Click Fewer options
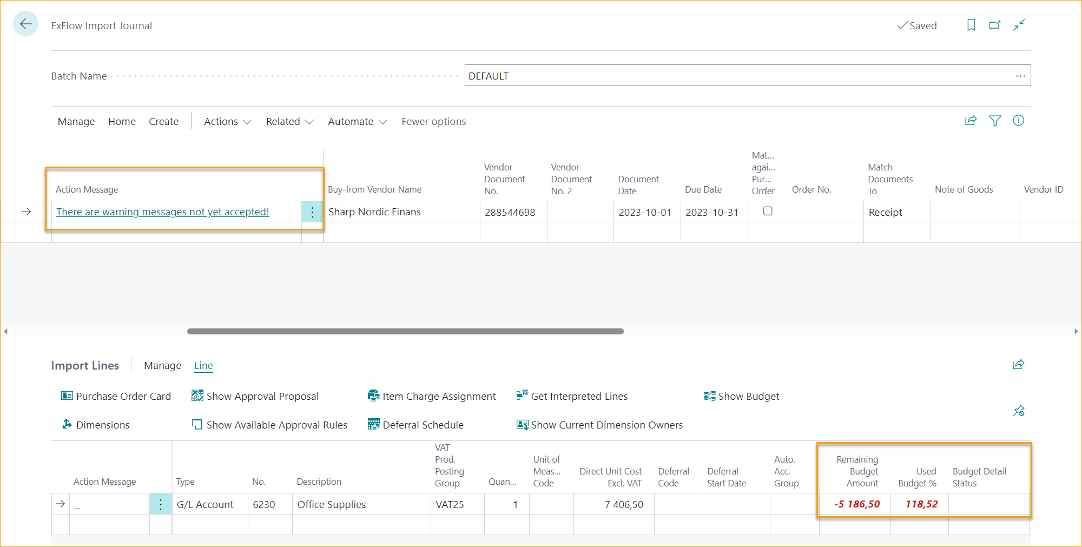This screenshot has height=547, width=1082. click(433, 121)
